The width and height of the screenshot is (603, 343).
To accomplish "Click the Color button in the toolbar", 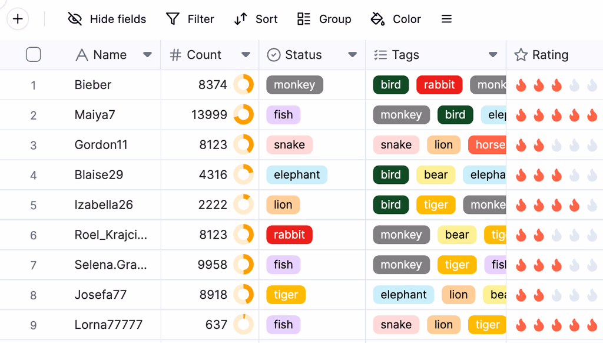I will tap(396, 19).
